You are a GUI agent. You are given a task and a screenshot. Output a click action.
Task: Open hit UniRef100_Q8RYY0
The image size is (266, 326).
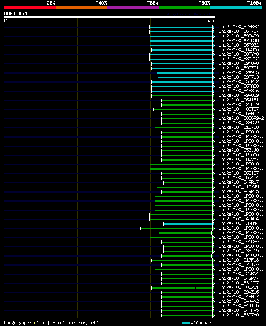239,54
